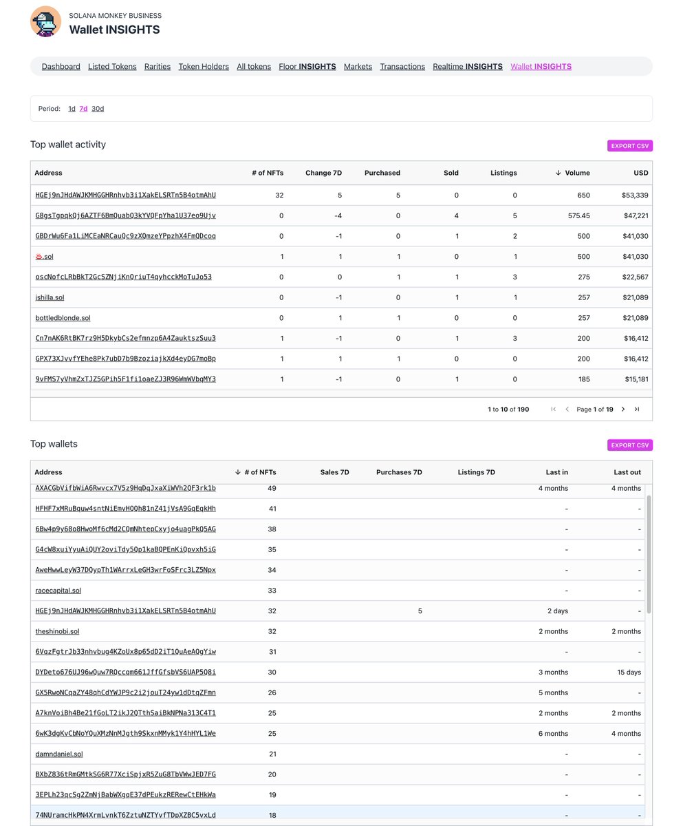
Task: Open wallet G8gsTgpqkQj6AZTF6BmQuabQ3kYVQFpYha1U37eo9Ujv
Action: click(x=126, y=215)
